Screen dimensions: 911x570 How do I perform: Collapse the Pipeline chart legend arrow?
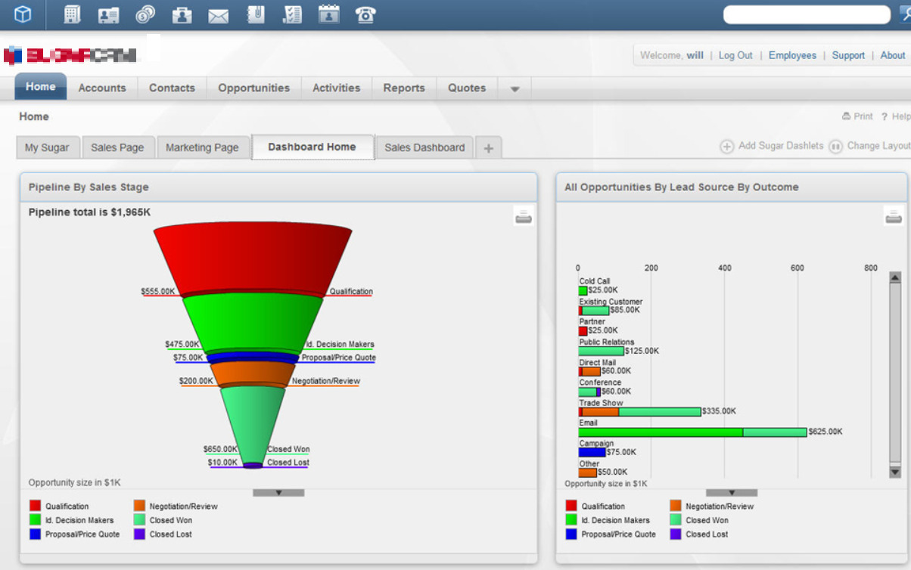(278, 492)
